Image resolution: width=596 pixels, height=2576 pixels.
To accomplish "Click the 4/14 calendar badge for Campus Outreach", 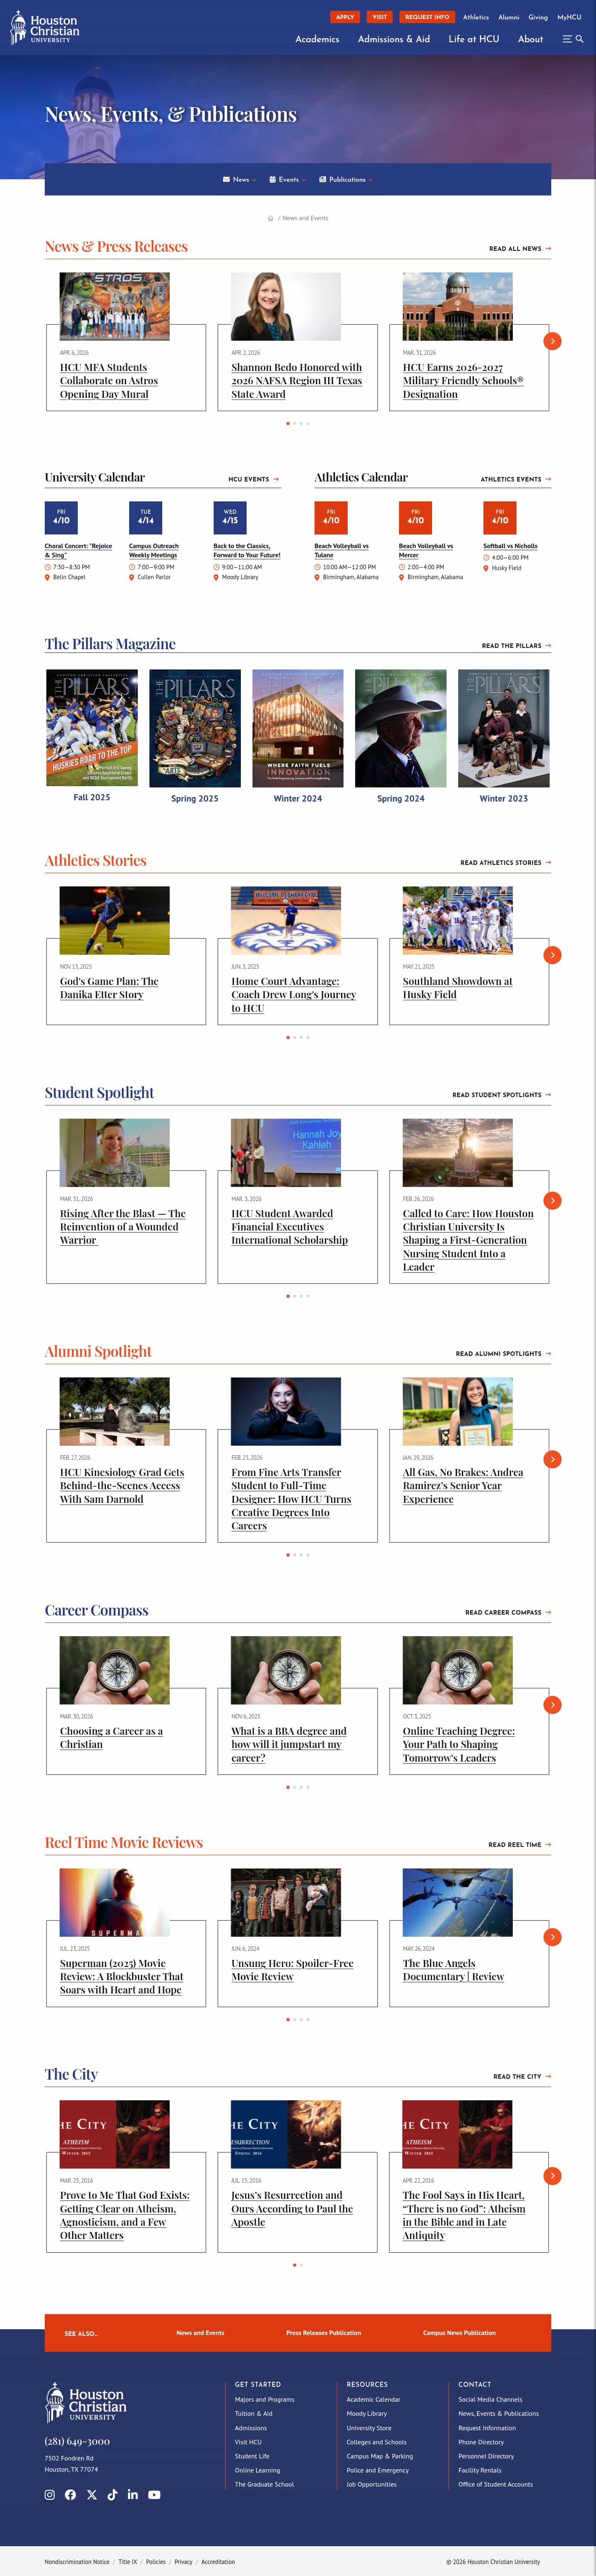I will [x=145, y=517].
